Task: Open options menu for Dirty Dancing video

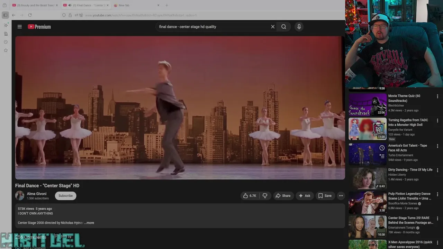Action: click(x=437, y=170)
